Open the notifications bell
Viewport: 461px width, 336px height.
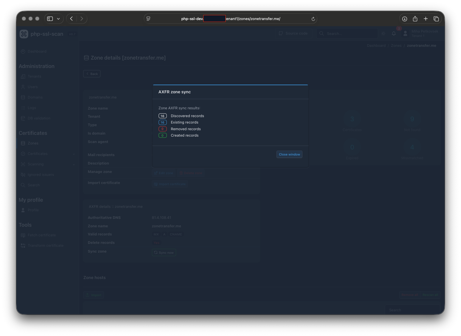pos(394,34)
